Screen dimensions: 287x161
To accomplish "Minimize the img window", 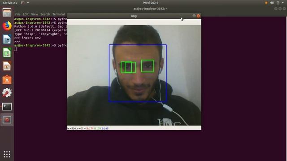I will click(x=194, y=16).
